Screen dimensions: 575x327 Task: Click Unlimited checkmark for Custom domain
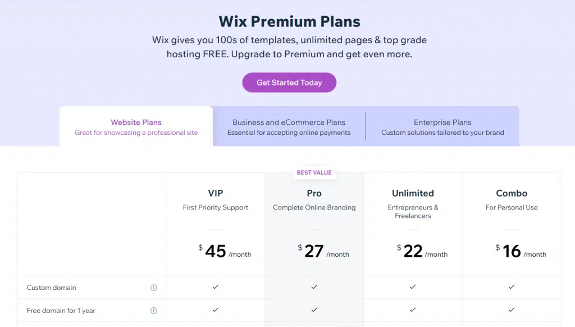point(413,287)
